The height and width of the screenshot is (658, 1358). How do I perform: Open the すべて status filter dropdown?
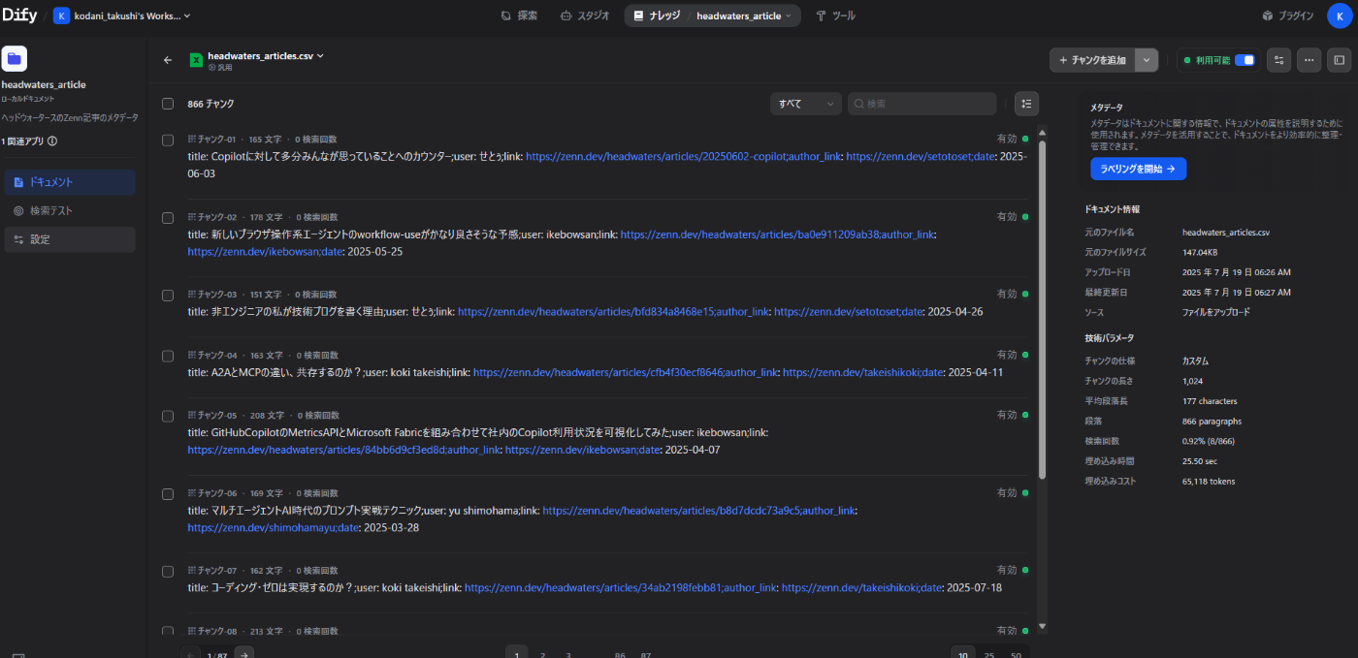coord(806,104)
